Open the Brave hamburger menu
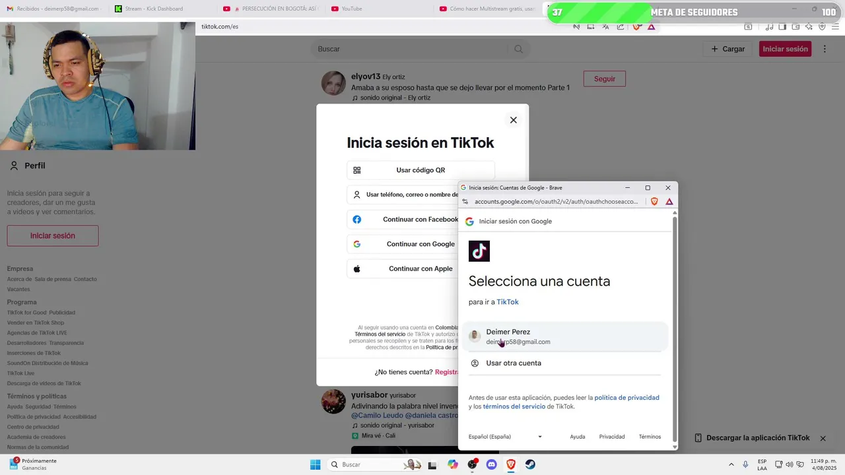 pos(836,26)
